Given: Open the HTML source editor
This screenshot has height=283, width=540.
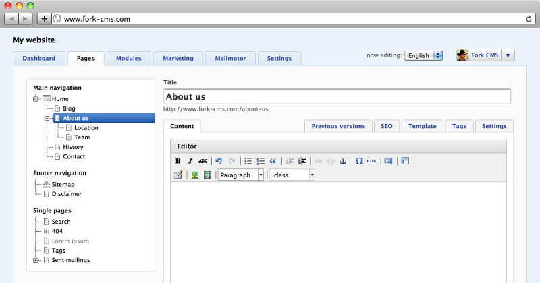Looking at the screenshot, I should 372,161.
